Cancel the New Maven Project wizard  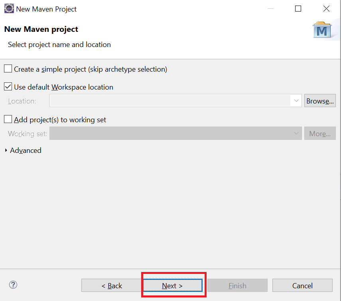[x=302, y=285]
